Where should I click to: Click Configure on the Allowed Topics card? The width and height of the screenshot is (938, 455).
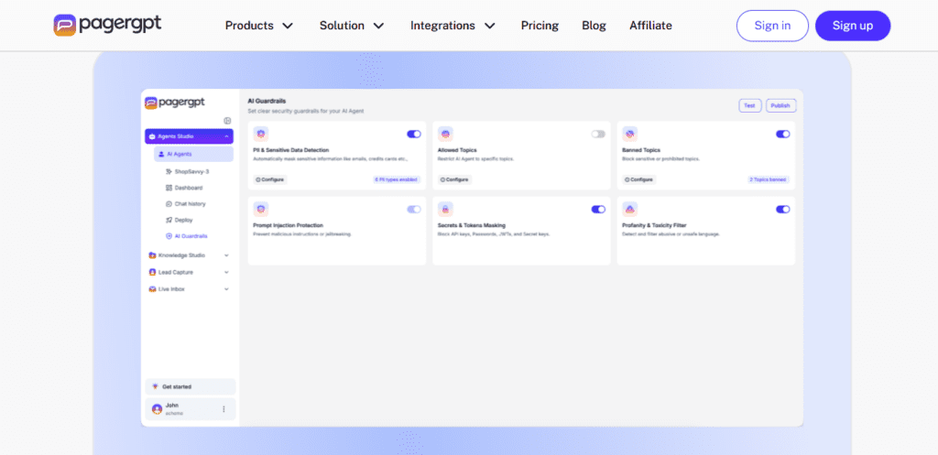(454, 179)
